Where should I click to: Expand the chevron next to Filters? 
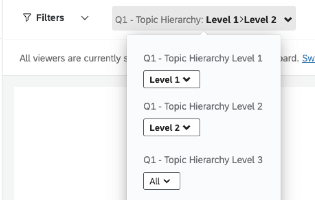(85, 18)
